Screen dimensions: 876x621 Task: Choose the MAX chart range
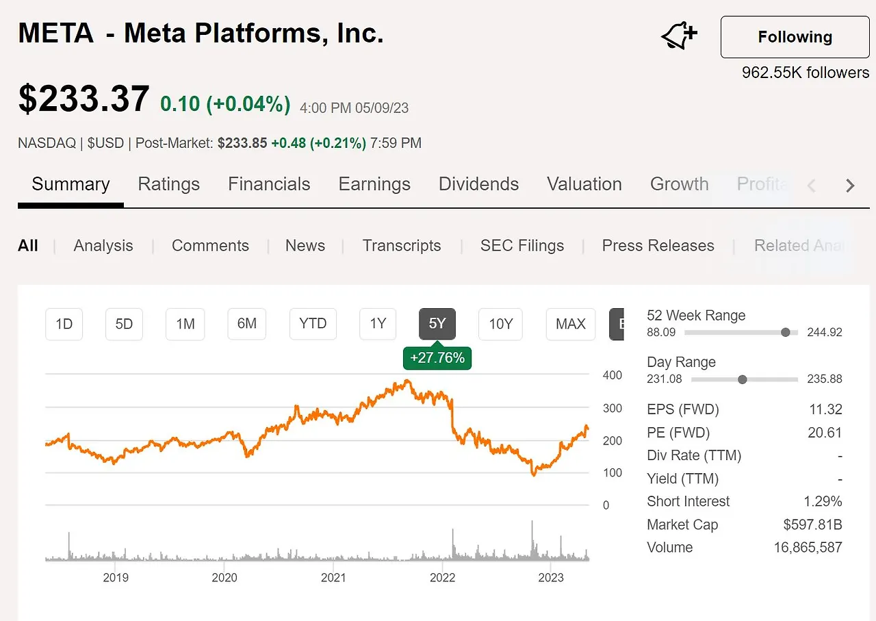point(571,324)
